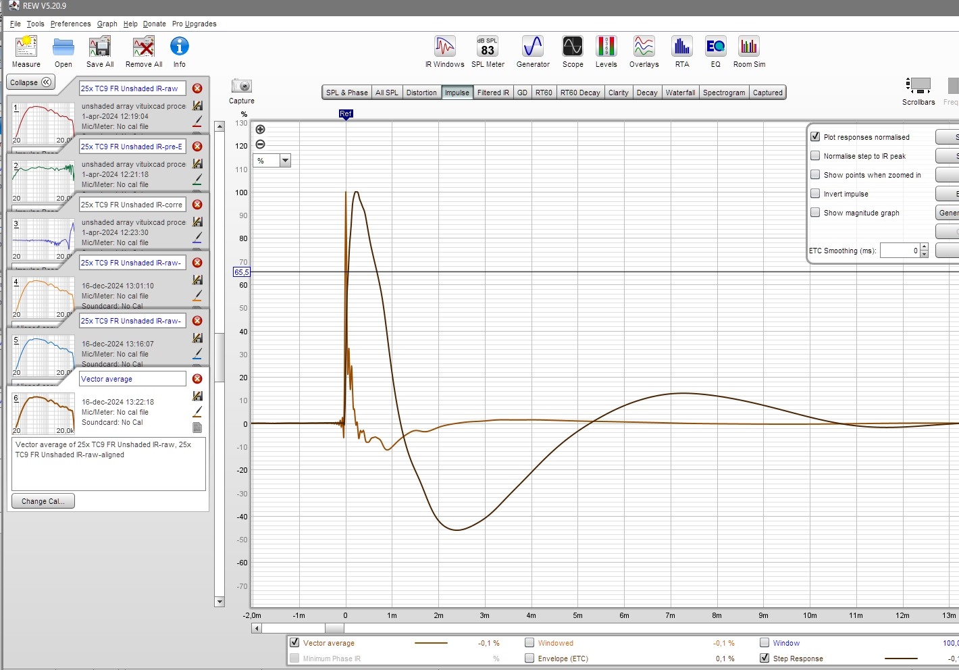959x670 pixels.
Task: Enable the Windowed trace checkbox
Action: pyautogui.click(x=529, y=642)
